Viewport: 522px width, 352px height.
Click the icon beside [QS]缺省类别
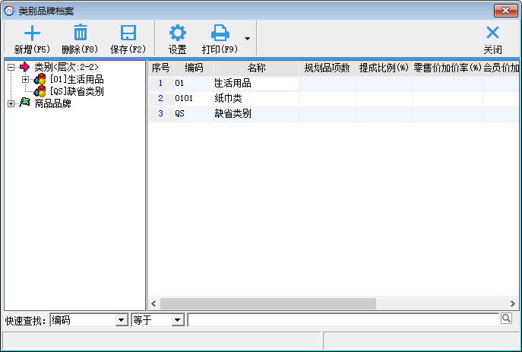tap(40, 91)
